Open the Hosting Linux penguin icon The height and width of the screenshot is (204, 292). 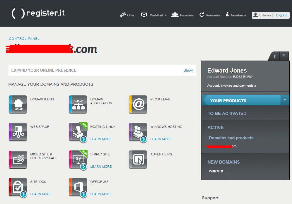[78, 132]
